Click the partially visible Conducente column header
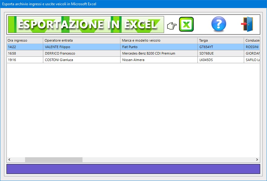Viewport: 267px width, 181px height. click(x=252, y=40)
